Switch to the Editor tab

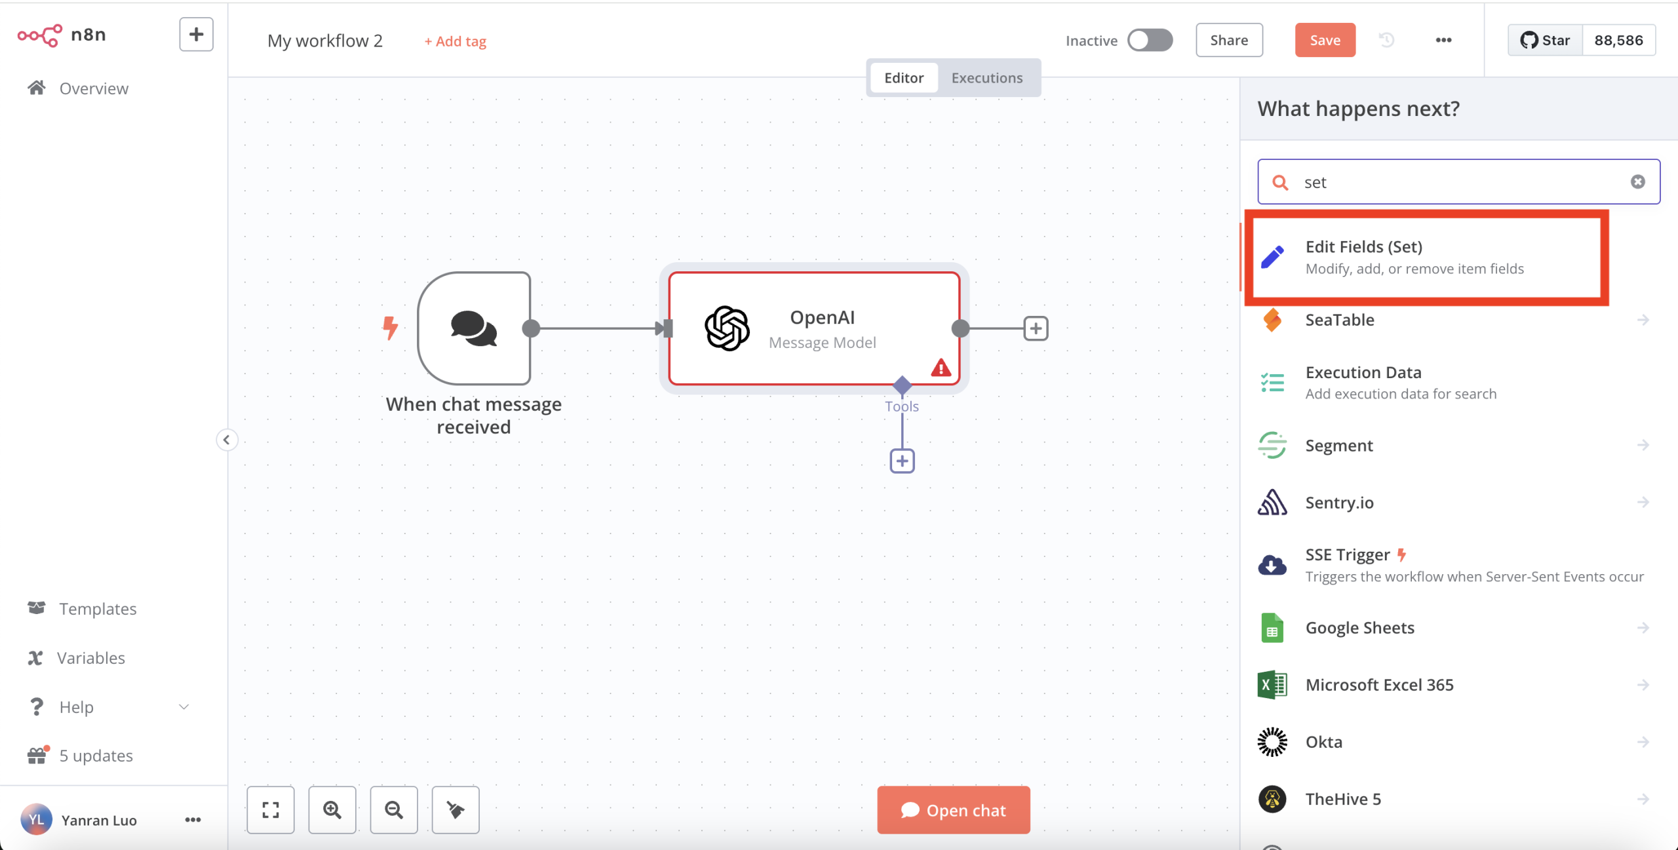click(904, 78)
